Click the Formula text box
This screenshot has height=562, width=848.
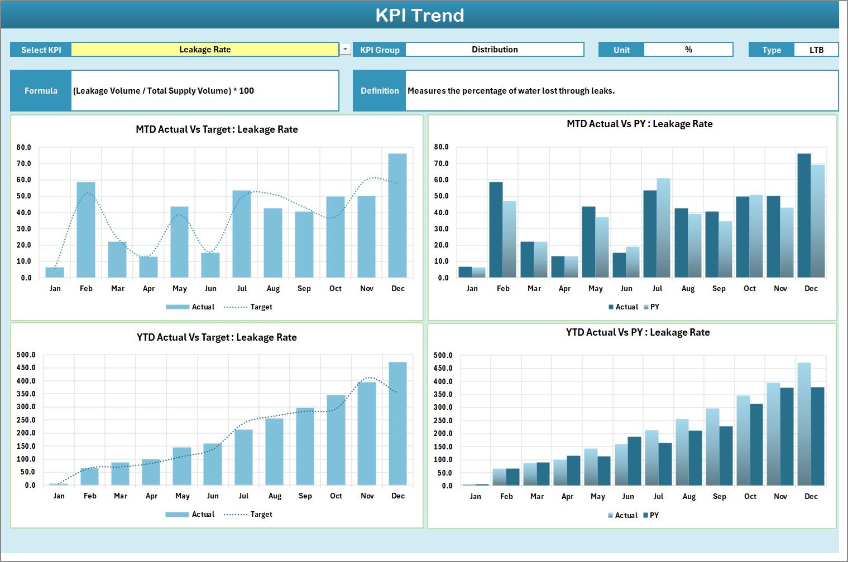coord(205,91)
